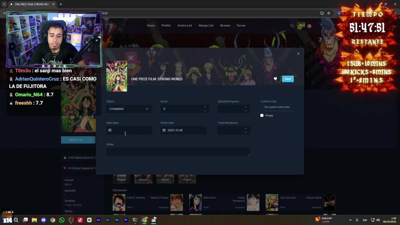Open Forum in the navbar

241,26
